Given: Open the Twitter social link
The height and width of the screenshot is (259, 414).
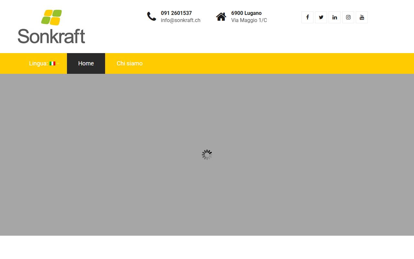Looking at the screenshot, I should (x=321, y=17).
